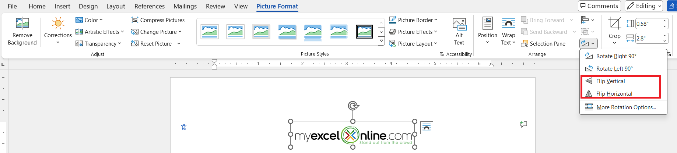Click Send Backward button

click(544, 32)
